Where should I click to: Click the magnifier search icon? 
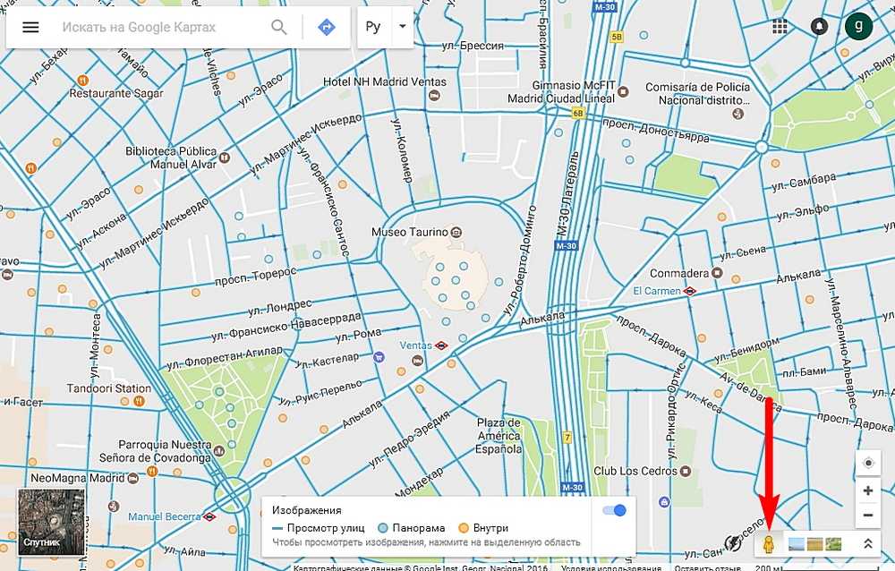click(x=278, y=27)
